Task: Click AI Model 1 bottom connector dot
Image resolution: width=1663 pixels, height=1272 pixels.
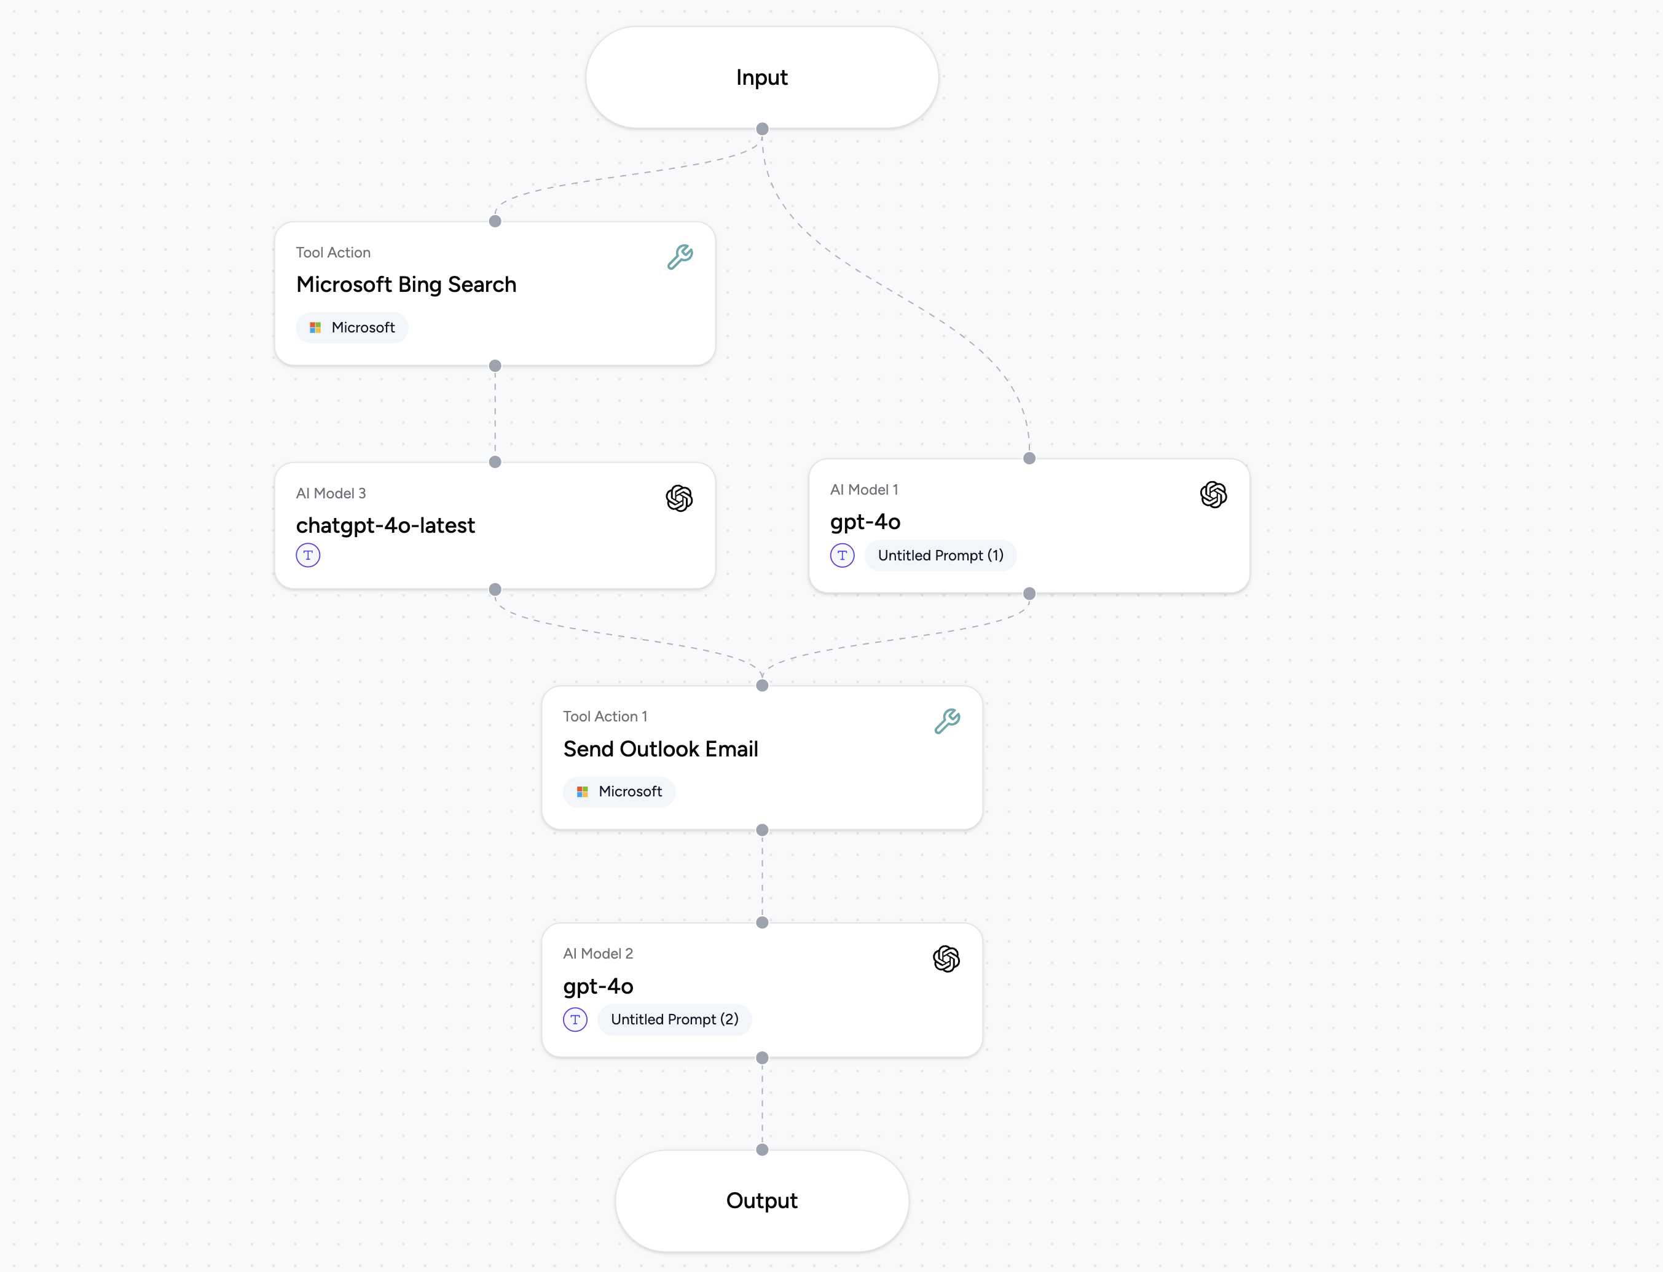Action: coord(1029,594)
